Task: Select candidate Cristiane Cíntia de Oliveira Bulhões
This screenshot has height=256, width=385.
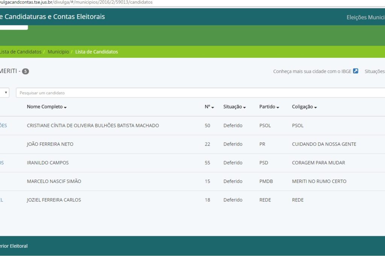Action: (93, 126)
